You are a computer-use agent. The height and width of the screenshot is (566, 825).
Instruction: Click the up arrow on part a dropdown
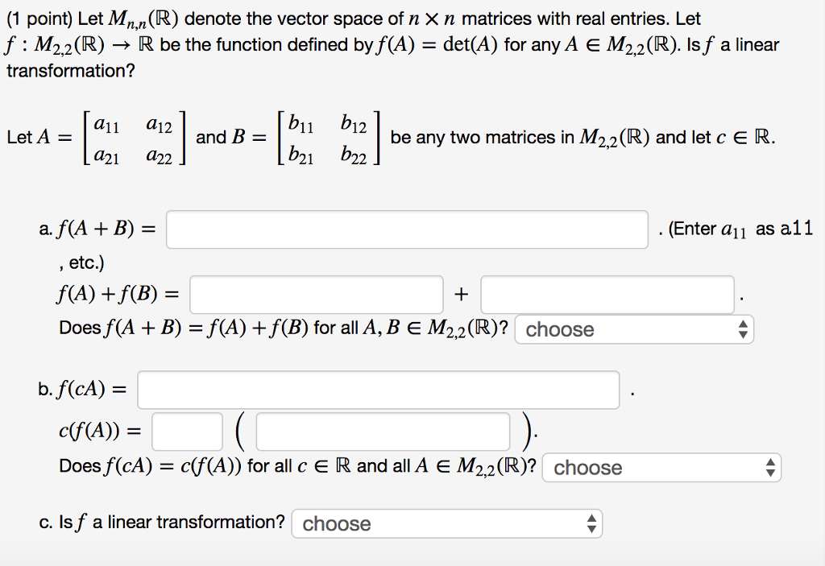point(743,325)
